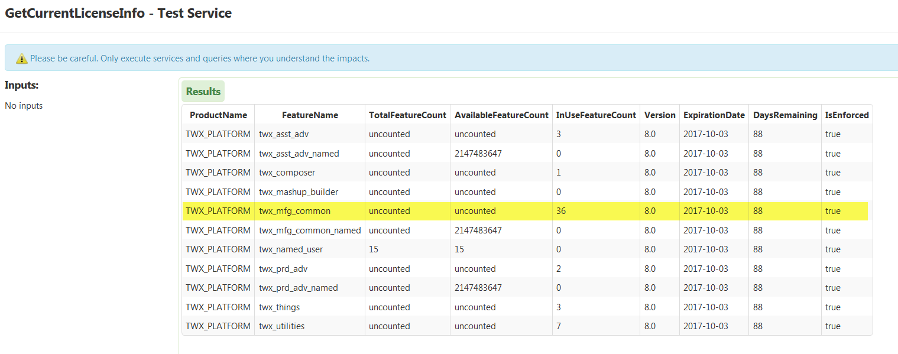This screenshot has width=898, height=354.
Task: Click the IsEnforced column header
Action: tap(847, 115)
